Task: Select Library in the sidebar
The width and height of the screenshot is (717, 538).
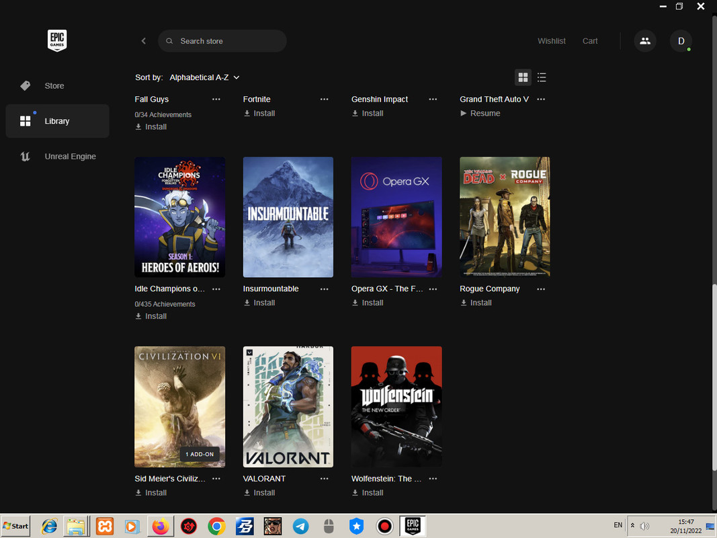Action: click(x=58, y=121)
